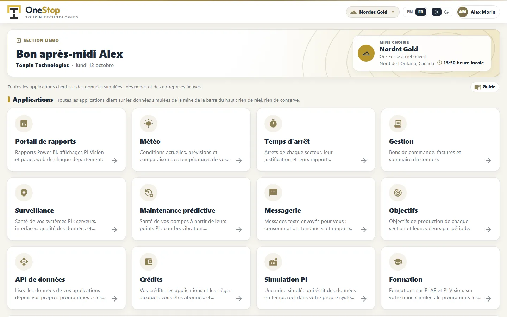Click the Crédits wallet icon
Image resolution: width=507 pixels, height=317 pixels.
coord(149,262)
